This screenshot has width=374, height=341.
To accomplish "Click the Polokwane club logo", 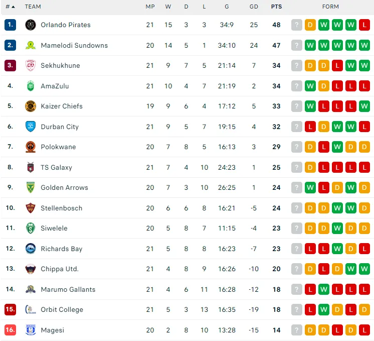I will (x=31, y=147).
